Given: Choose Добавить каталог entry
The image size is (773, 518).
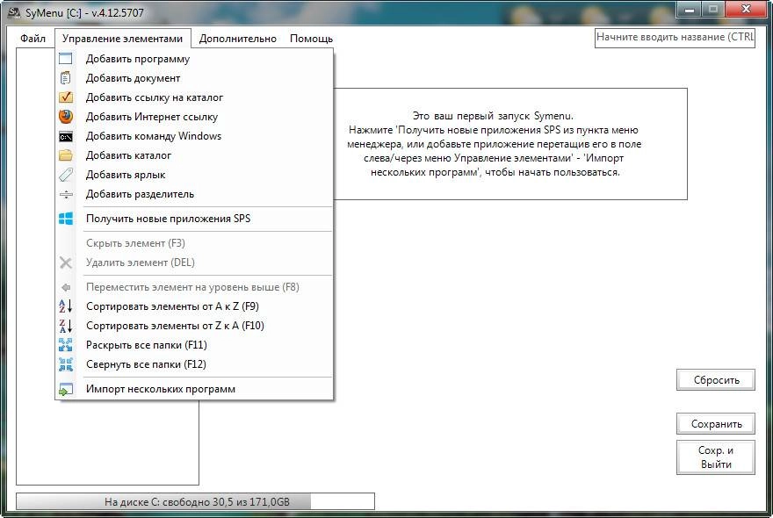Looking at the screenshot, I should point(194,155).
